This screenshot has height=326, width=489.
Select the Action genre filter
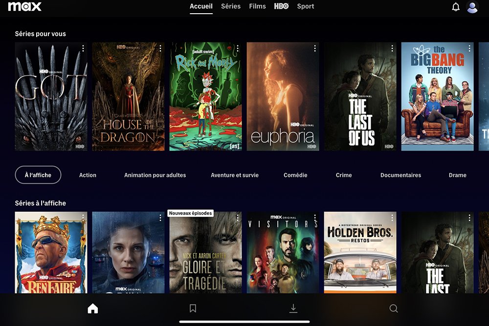pyautogui.click(x=88, y=175)
